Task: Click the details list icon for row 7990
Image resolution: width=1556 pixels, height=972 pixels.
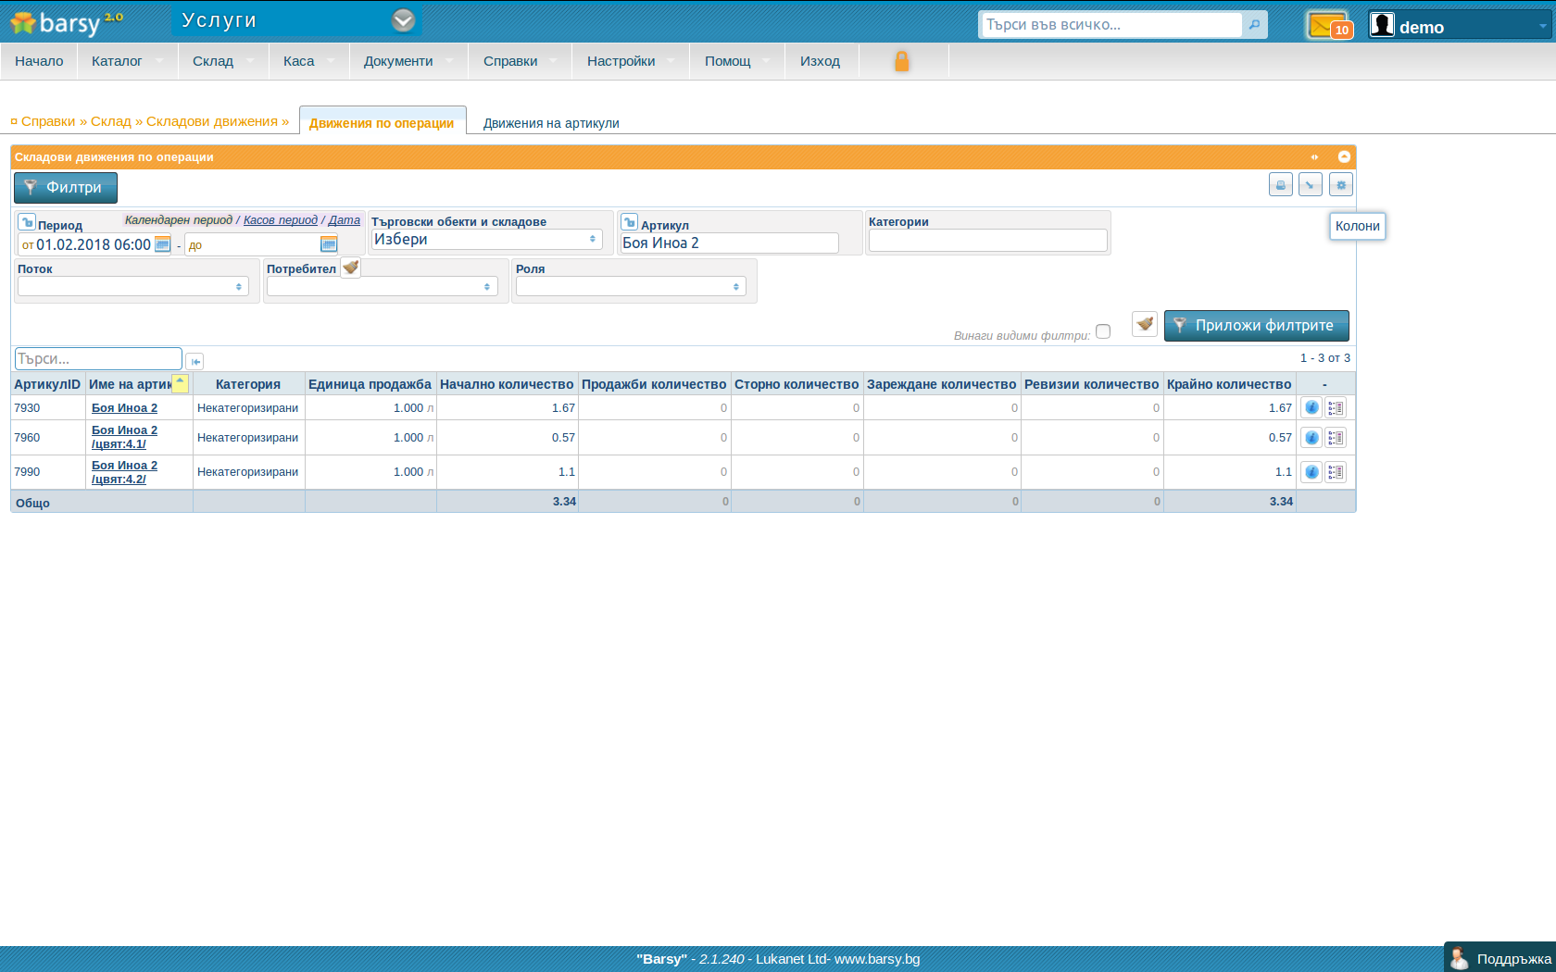Action: (1336, 472)
